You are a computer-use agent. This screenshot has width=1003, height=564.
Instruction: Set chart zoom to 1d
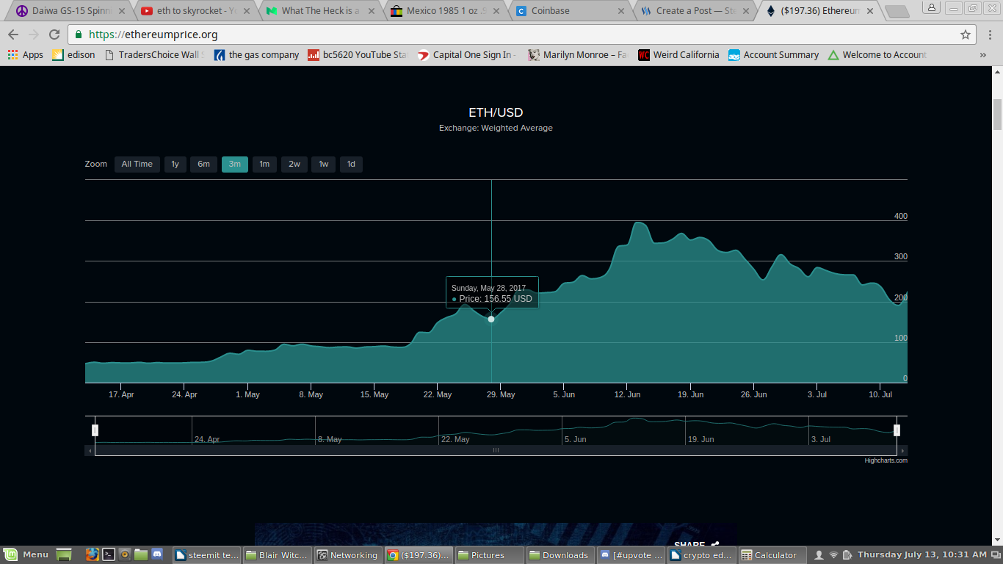point(351,164)
